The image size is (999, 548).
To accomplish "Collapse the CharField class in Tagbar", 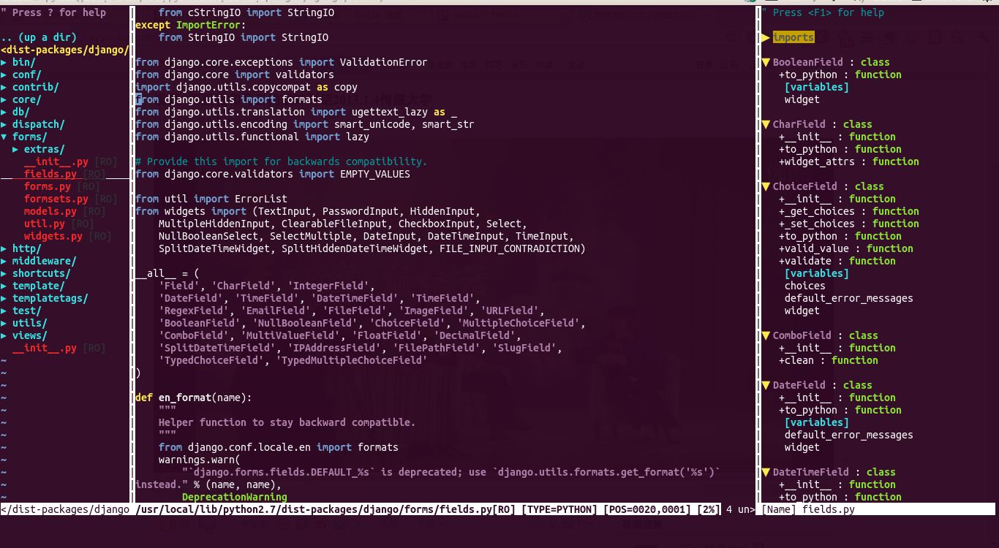I will 766,125.
